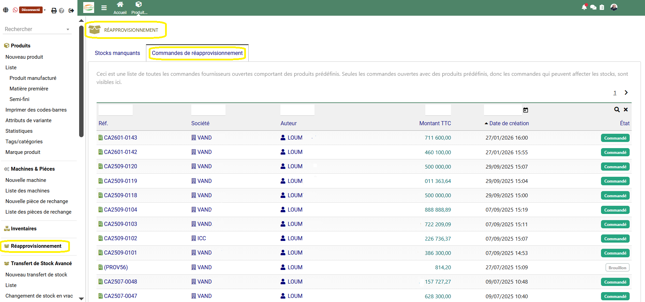Open the clipboard tasks icon
645x302 pixels.
tap(602, 7)
